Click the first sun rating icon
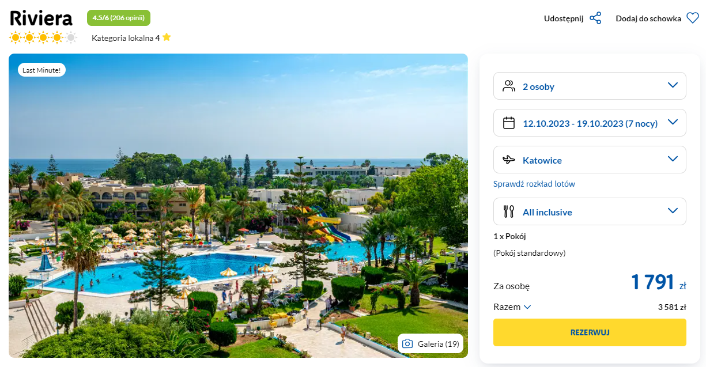706x367 pixels. point(15,38)
